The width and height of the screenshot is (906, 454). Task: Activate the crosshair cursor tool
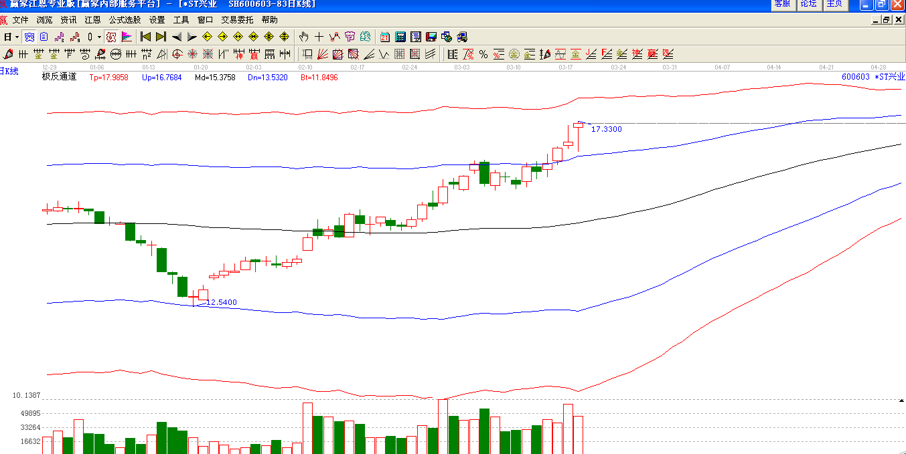319,37
